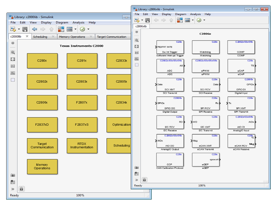Click Area box tool in c2000lib palette
The image size is (278, 205).
(x=13, y=80)
